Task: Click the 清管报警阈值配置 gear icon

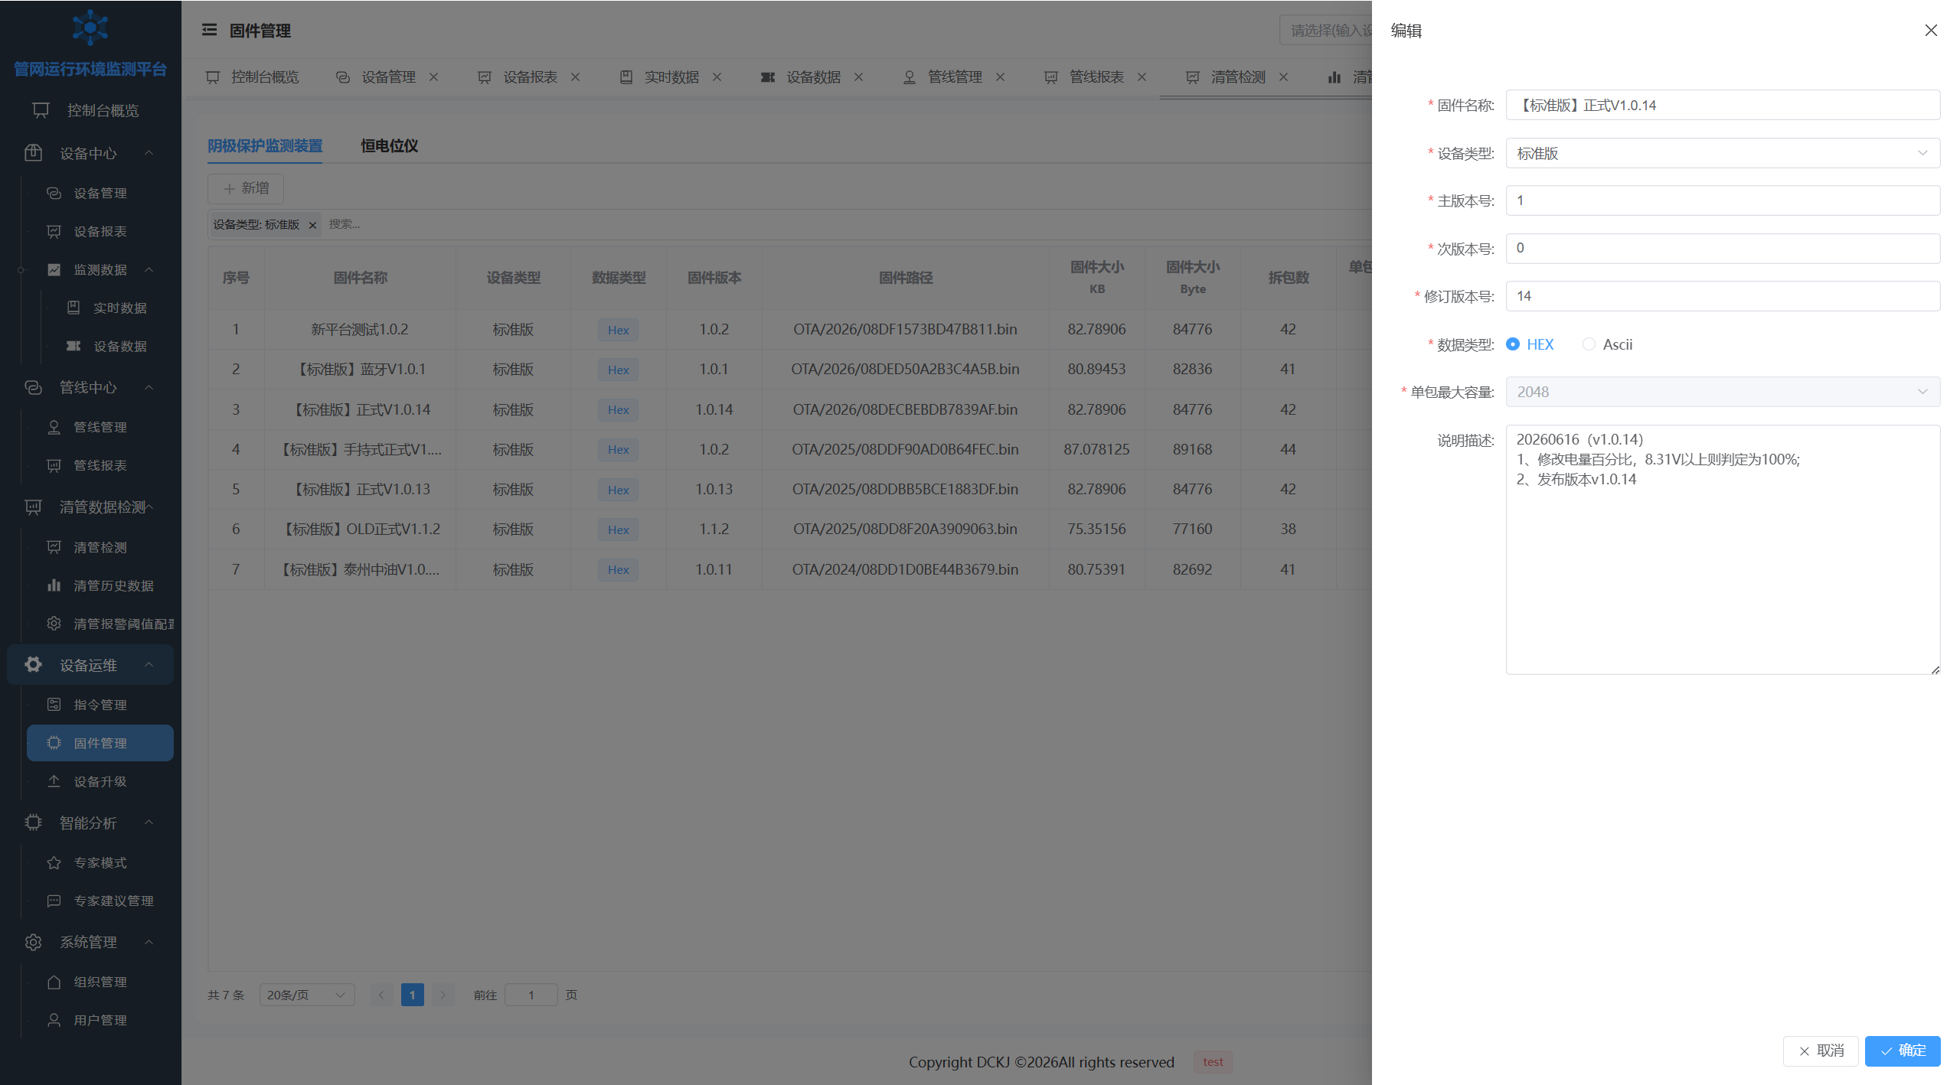Action: [x=54, y=624]
